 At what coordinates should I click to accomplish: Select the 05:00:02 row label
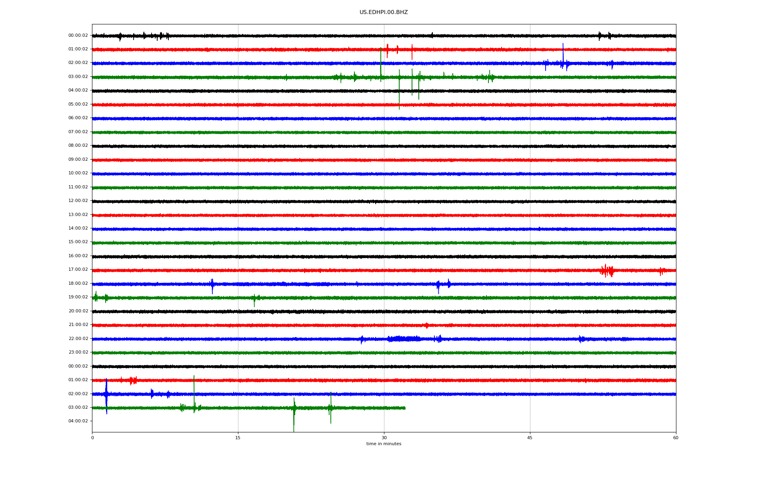click(x=78, y=104)
